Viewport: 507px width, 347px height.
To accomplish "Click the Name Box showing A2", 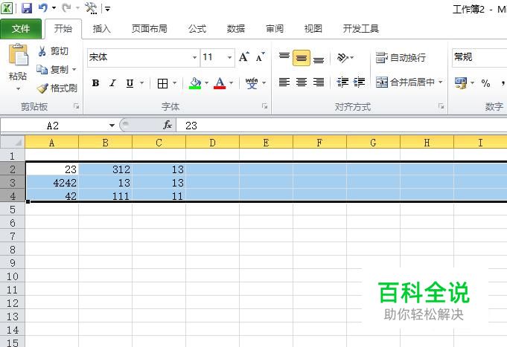I will pyautogui.click(x=54, y=126).
